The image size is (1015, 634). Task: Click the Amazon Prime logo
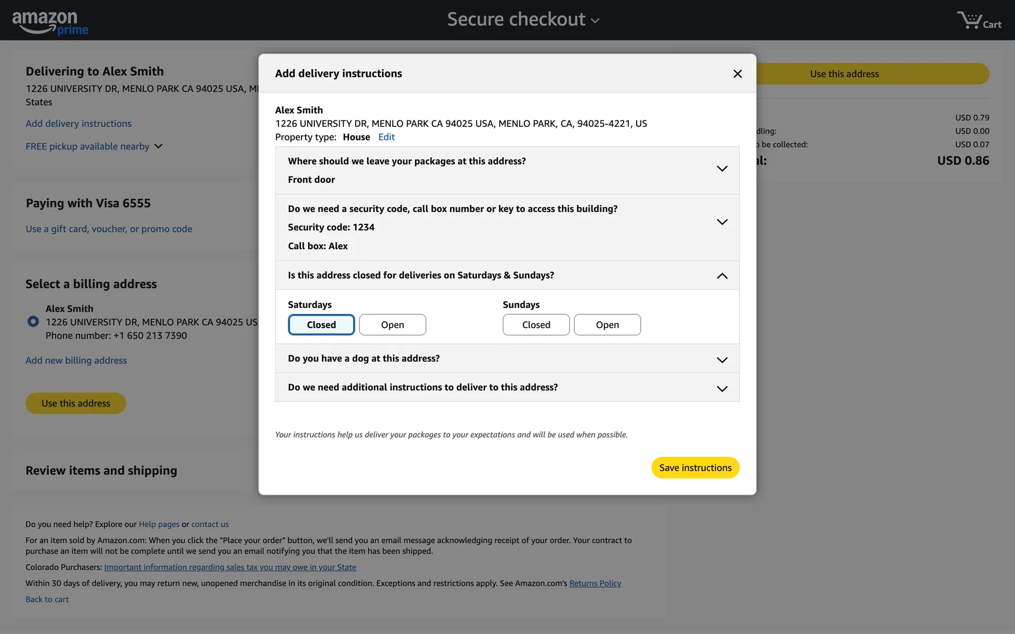click(x=50, y=23)
